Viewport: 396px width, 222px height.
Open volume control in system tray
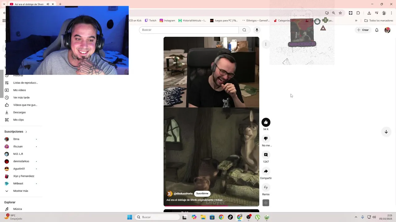click(374, 217)
